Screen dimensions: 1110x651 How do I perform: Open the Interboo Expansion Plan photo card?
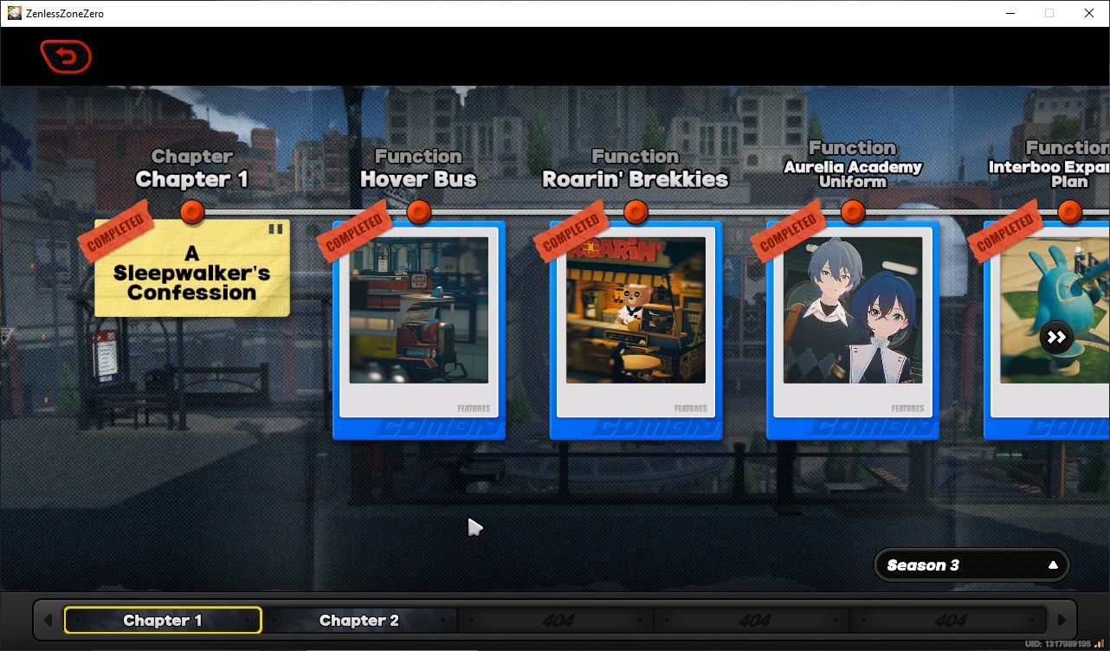point(1047,331)
